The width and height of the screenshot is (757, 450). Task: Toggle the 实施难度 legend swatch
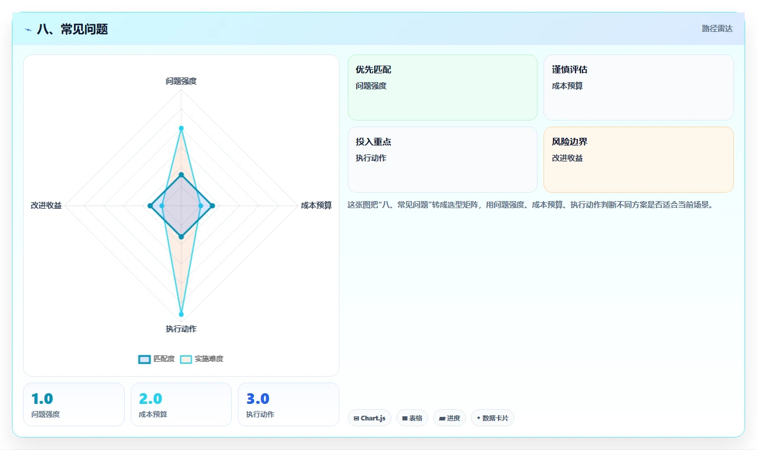tap(186, 359)
